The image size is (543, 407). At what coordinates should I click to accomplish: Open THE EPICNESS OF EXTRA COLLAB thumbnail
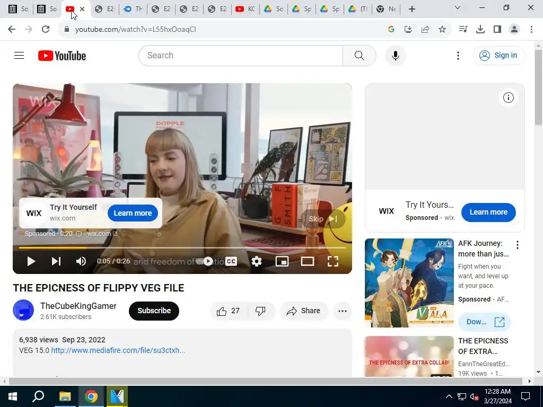point(409,356)
